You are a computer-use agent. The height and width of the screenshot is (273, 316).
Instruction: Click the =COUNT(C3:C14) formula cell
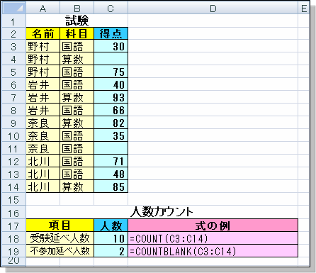213,238
